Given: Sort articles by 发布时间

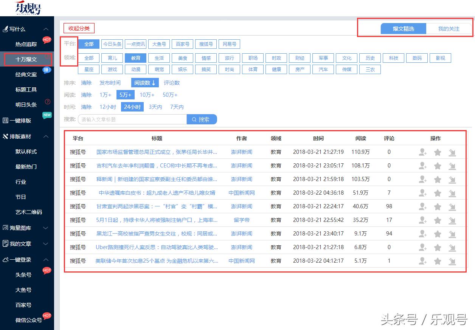Looking at the screenshot, I should 110,83.
